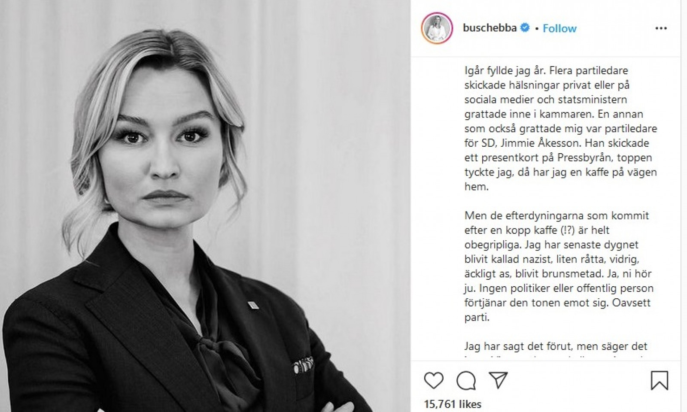Viewport: 687px width, 412px height.
Task: Share the post using paper plane icon
Action: 499,380
